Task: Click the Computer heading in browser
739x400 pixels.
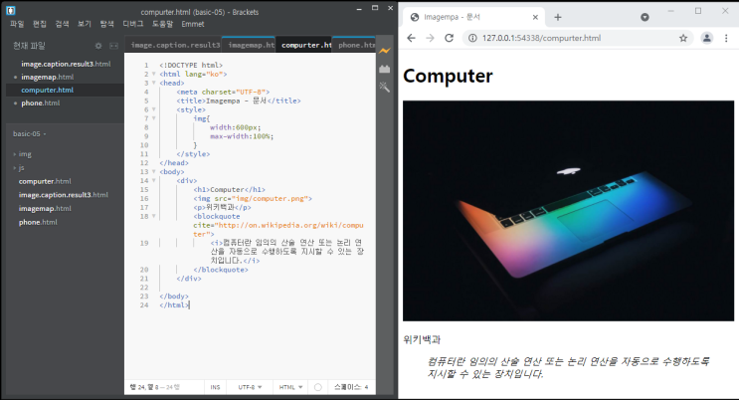Action: (448, 76)
